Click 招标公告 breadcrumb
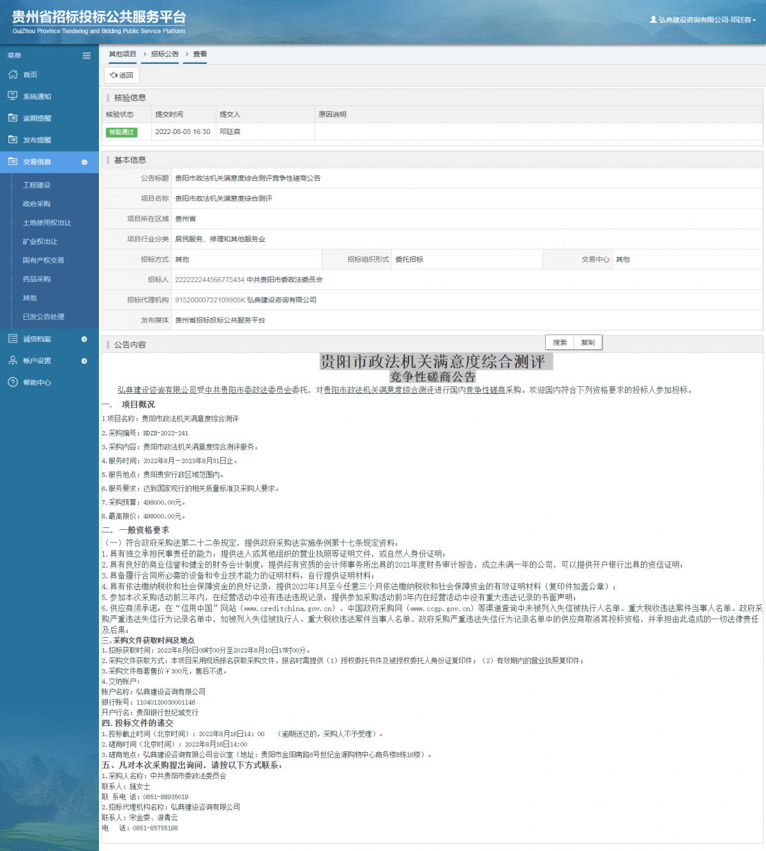Image resolution: width=766 pixels, height=851 pixels. [165, 54]
